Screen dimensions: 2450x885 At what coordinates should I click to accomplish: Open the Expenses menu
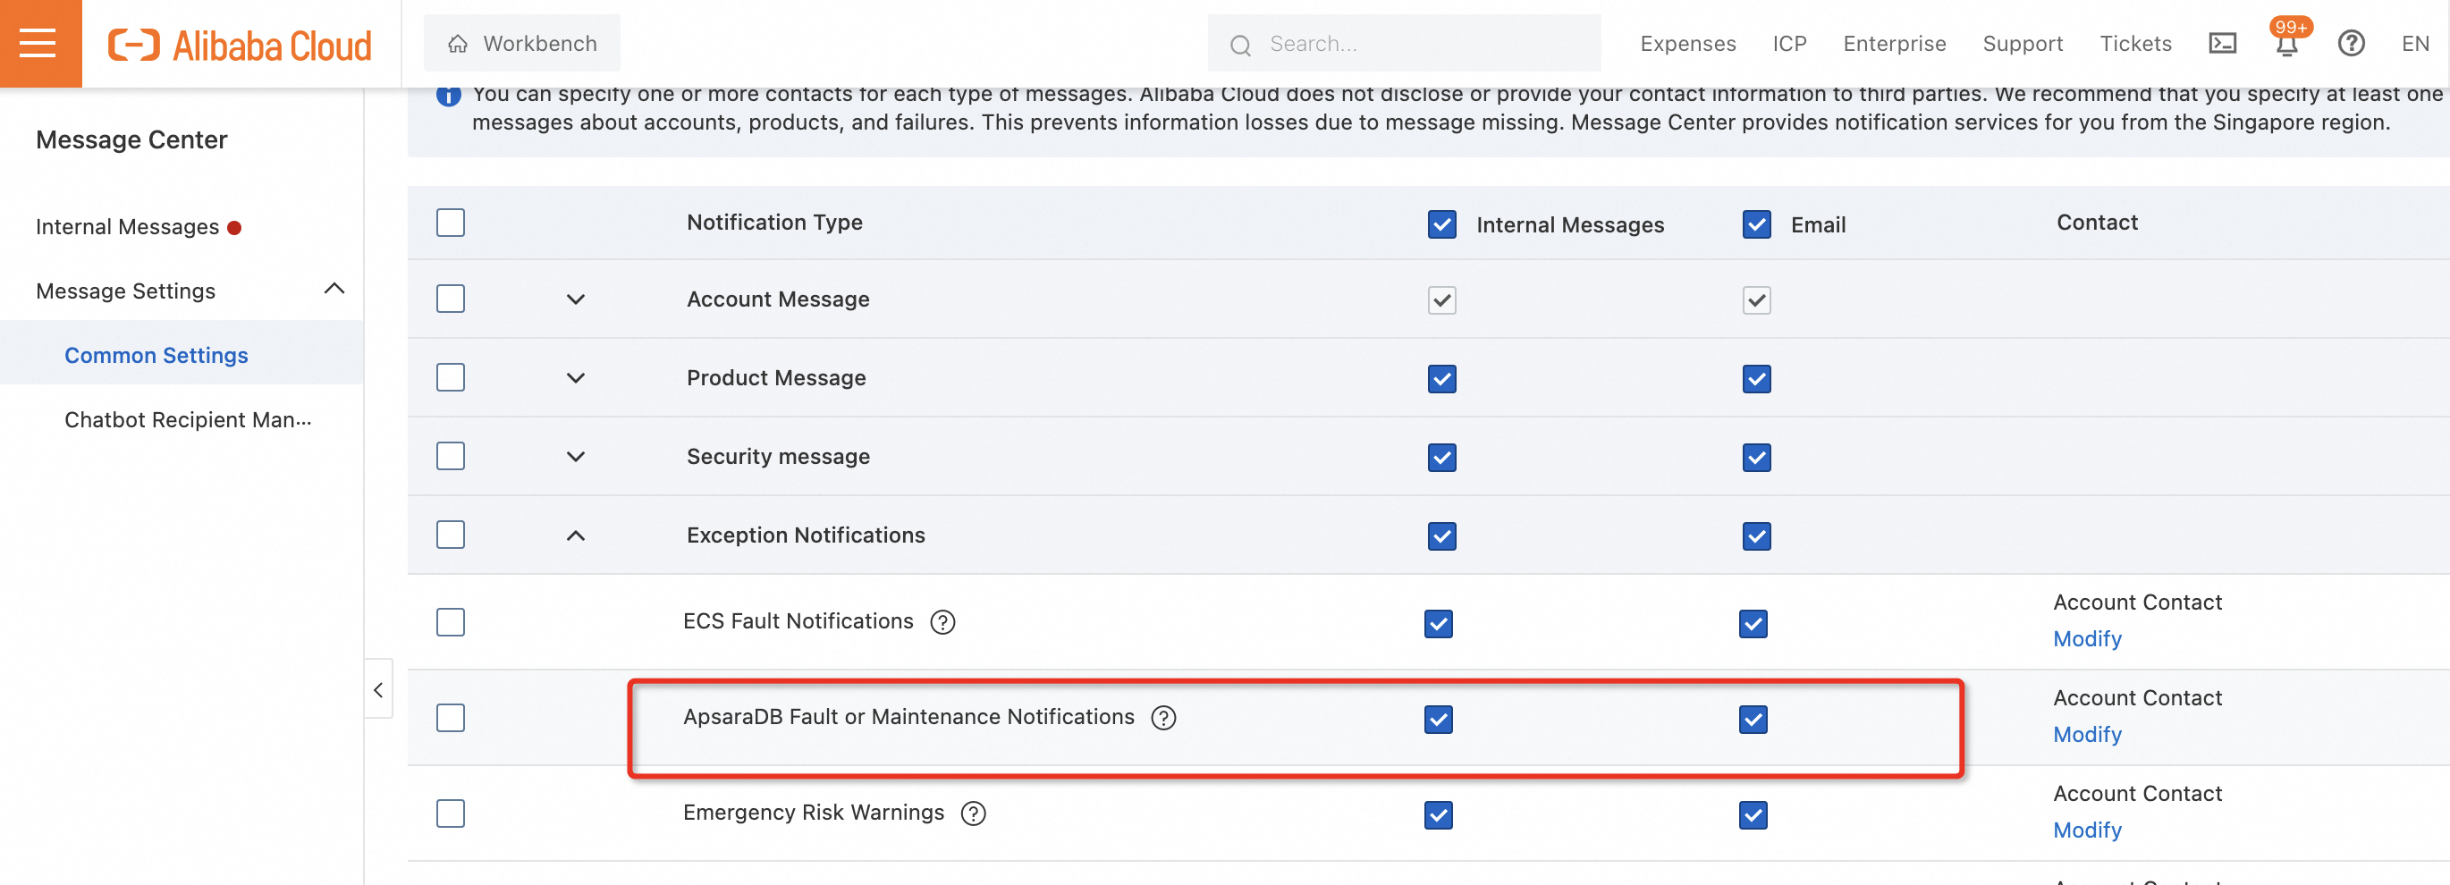[x=1687, y=44]
